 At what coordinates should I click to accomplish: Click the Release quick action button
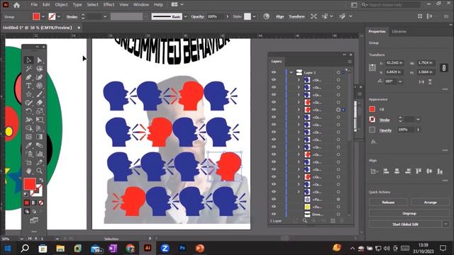pos(388,202)
